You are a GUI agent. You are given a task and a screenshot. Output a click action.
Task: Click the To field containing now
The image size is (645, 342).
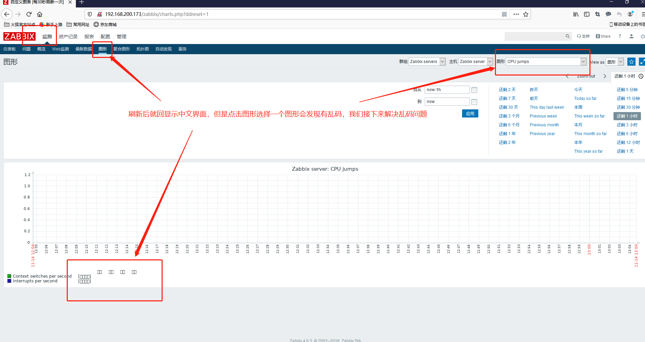coord(447,102)
